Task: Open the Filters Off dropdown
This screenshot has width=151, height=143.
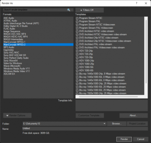Action: (x=89, y=10)
